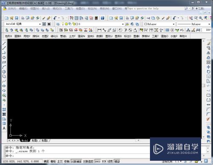Switch to the 布局2 layout tab
213x165 pixels.
[45, 141]
